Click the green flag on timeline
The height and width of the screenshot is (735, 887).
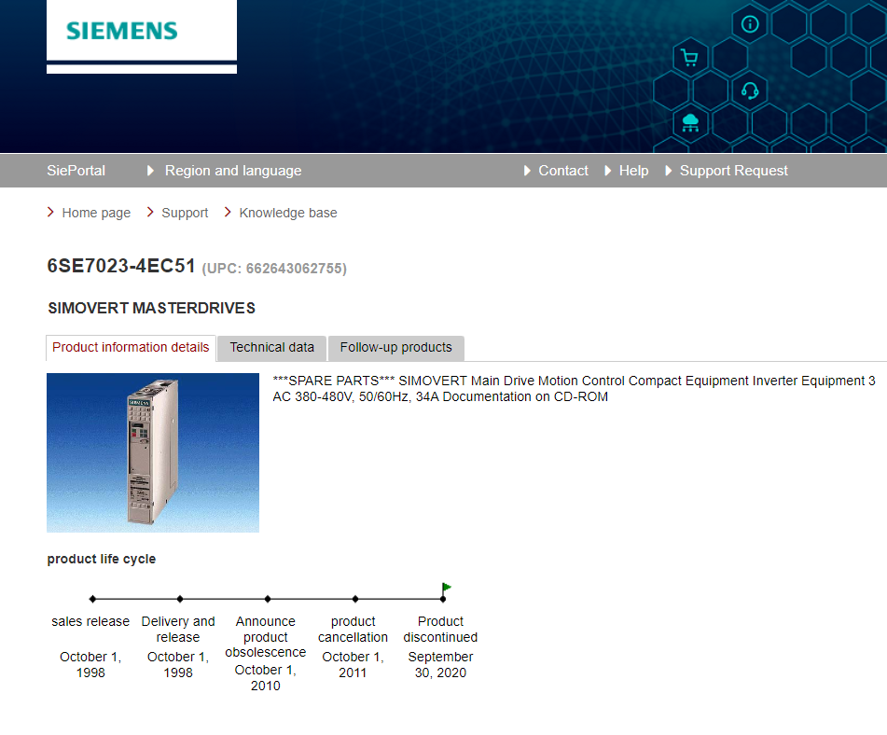coord(447,588)
